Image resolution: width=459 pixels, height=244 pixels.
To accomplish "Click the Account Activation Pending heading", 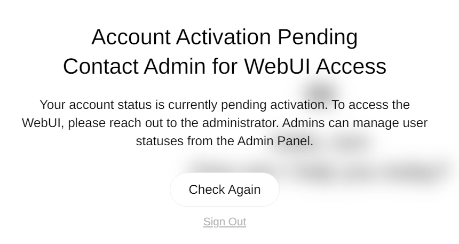I will (x=225, y=37).
